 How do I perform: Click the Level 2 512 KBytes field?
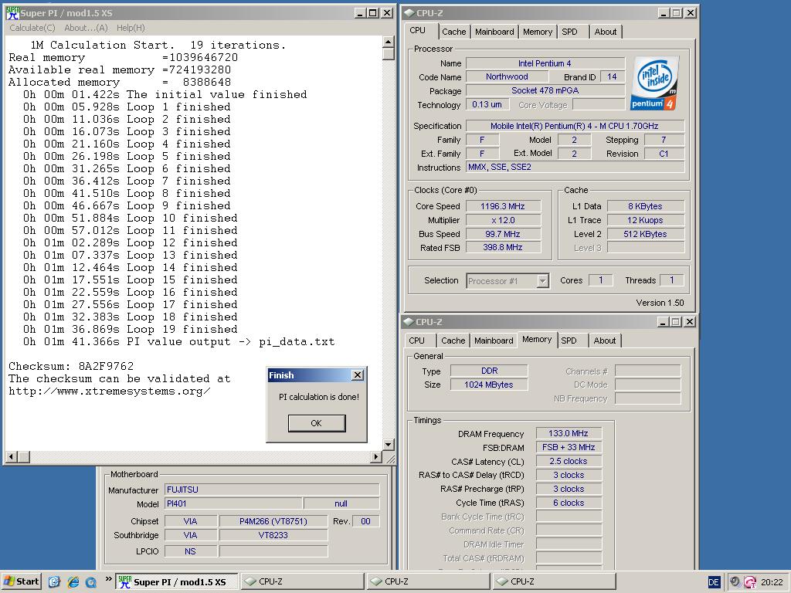pos(646,234)
